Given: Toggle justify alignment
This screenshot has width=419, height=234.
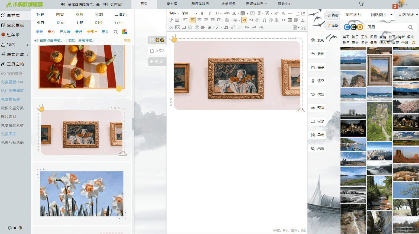Looking at the screenshot, I should [213, 20].
